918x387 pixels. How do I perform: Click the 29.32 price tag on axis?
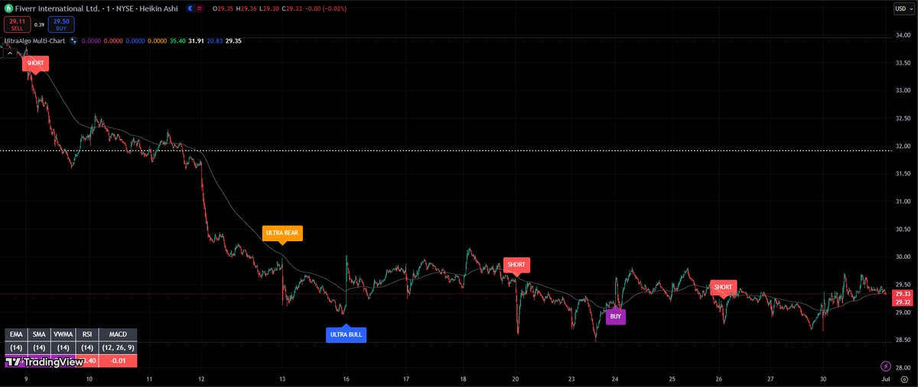[x=903, y=302]
